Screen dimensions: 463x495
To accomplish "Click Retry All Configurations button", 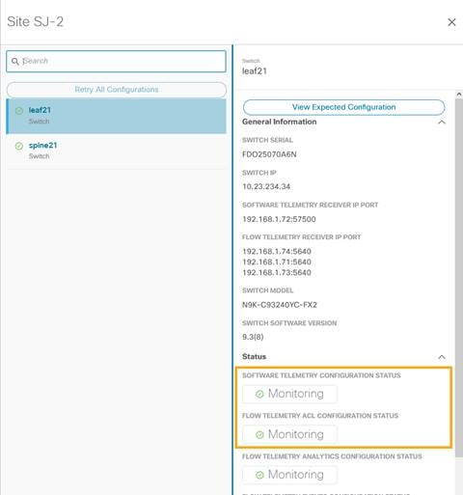I will [117, 90].
